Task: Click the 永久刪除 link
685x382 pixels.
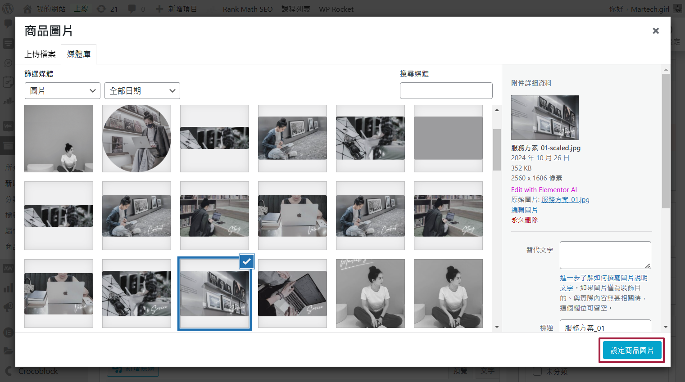Action: 524,220
